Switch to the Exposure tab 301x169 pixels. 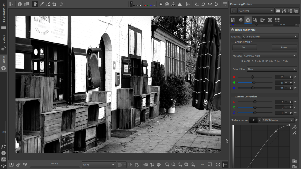coord(233,20)
